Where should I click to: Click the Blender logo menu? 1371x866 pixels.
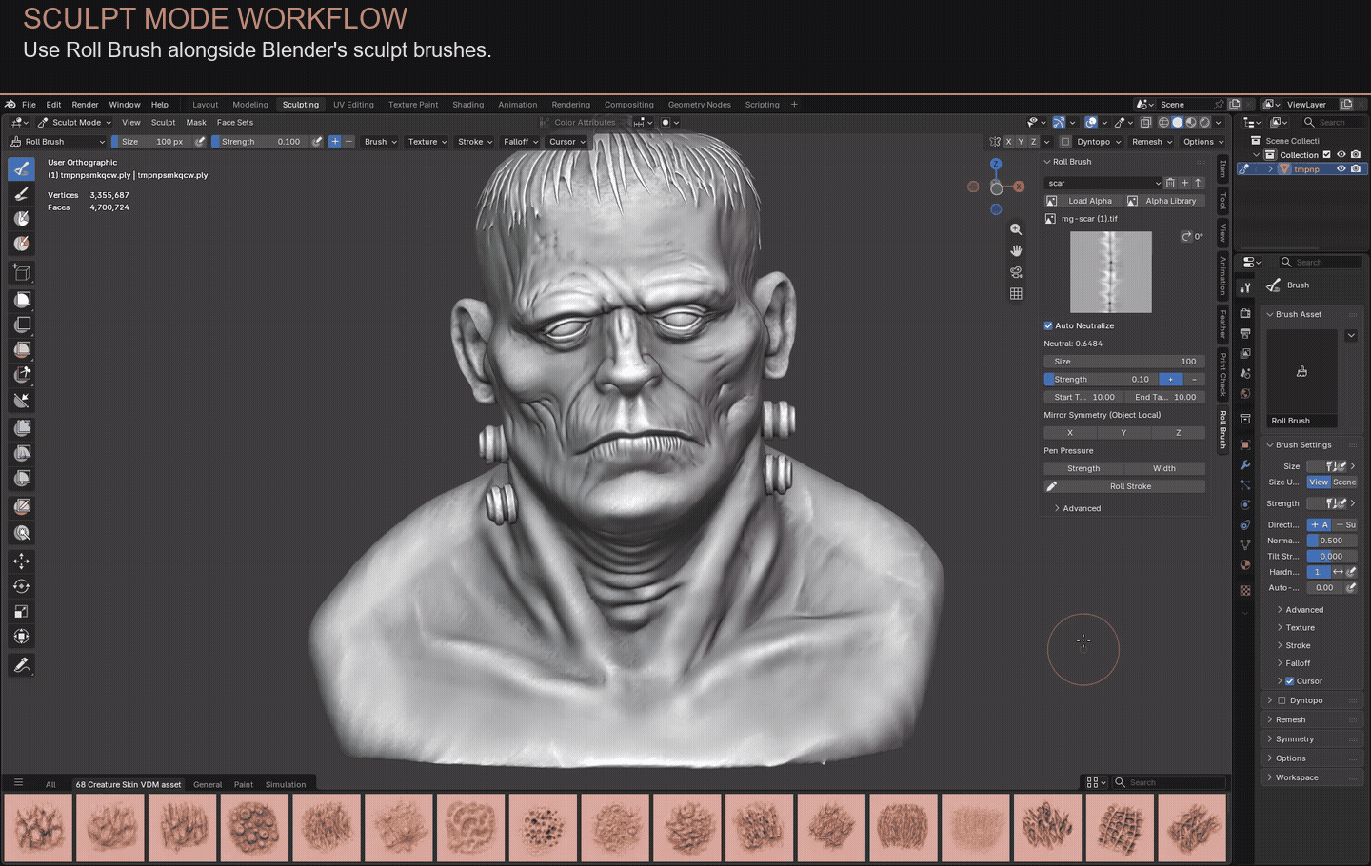10,105
